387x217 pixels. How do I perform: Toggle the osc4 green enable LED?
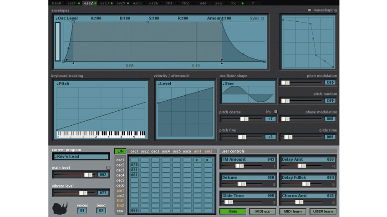pos(128,3)
